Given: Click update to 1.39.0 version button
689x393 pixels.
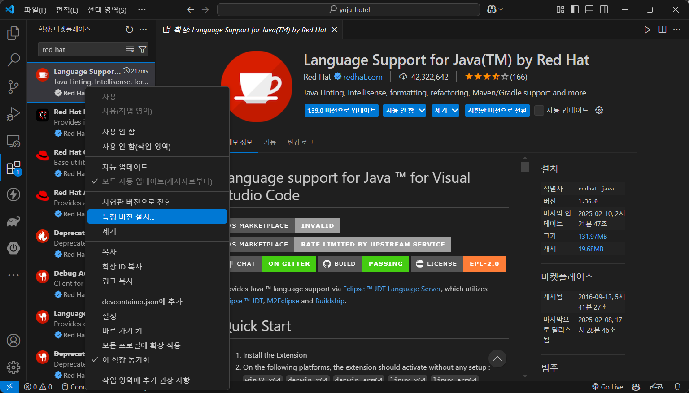Looking at the screenshot, I should 341,110.
